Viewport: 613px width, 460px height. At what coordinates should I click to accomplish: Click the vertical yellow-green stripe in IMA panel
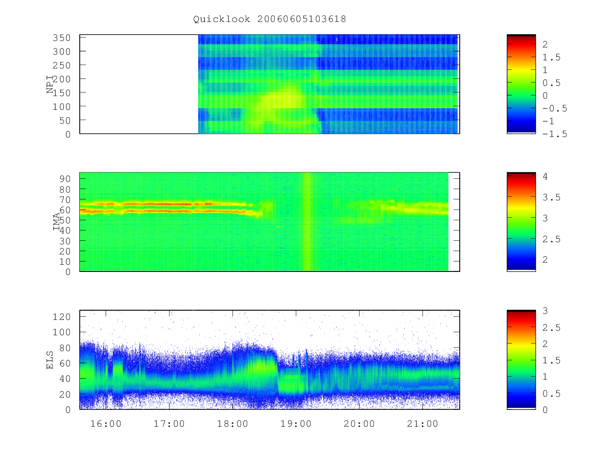tap(306, 222)
